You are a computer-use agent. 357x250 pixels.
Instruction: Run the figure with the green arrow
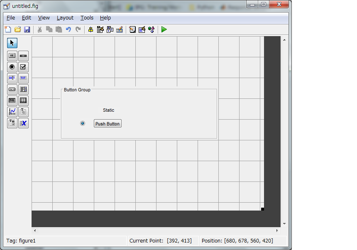tap(164, 29)
